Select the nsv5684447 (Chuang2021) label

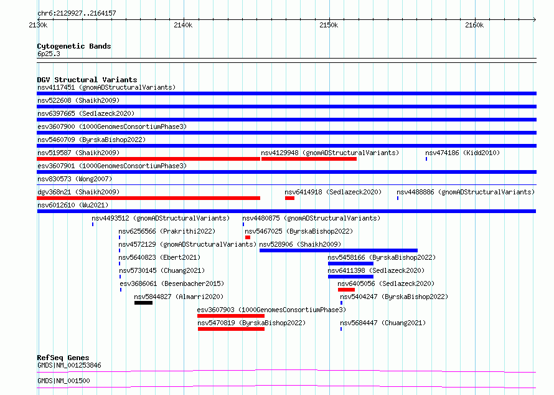click(x=383, y=323)
